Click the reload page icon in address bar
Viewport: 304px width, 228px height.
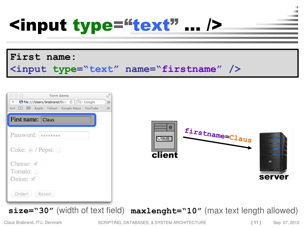pos(71,102)
